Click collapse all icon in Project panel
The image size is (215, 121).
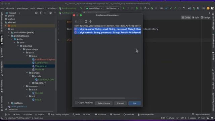45,13
